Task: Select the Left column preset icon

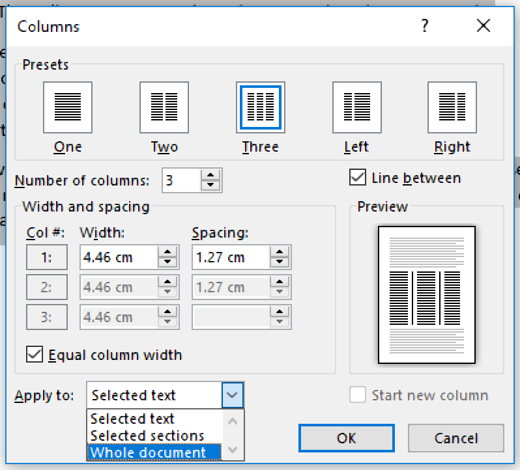Action: [x=356, y=107]
